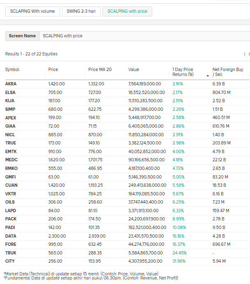Open the GMFI symbol
This screenshot has height=284, width=250.
[x=11, y=177]
